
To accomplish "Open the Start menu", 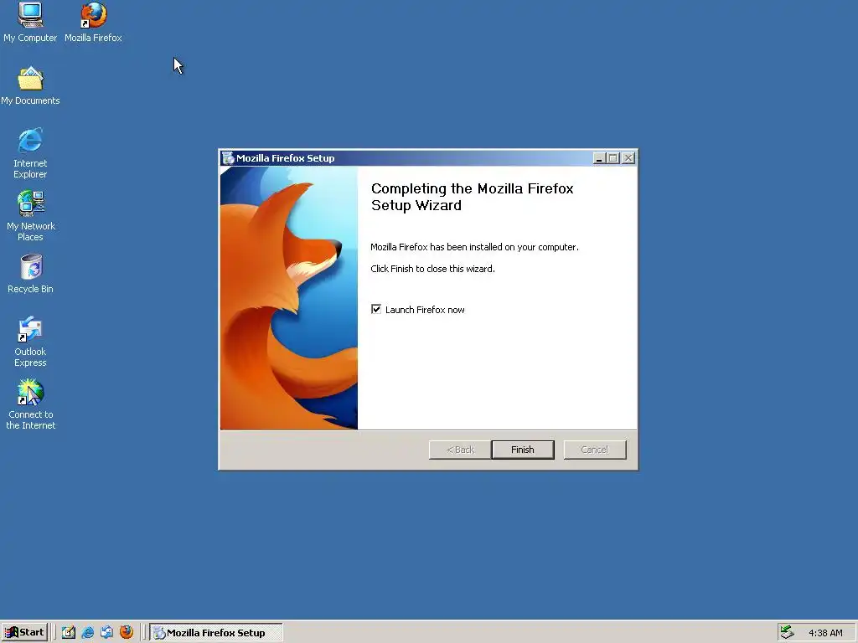I will point(24,632).
